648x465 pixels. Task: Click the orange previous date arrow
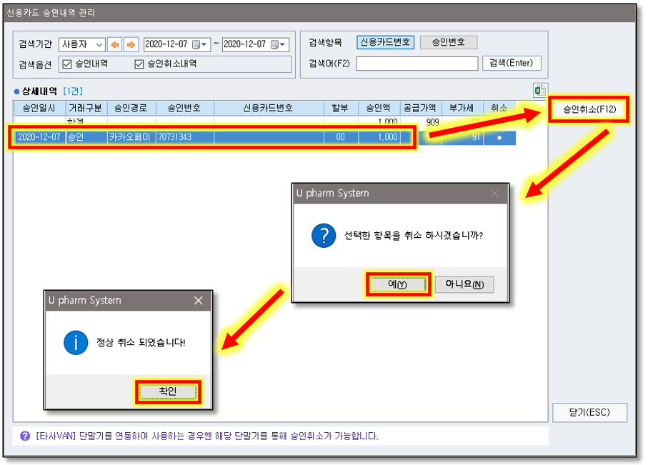114,44
